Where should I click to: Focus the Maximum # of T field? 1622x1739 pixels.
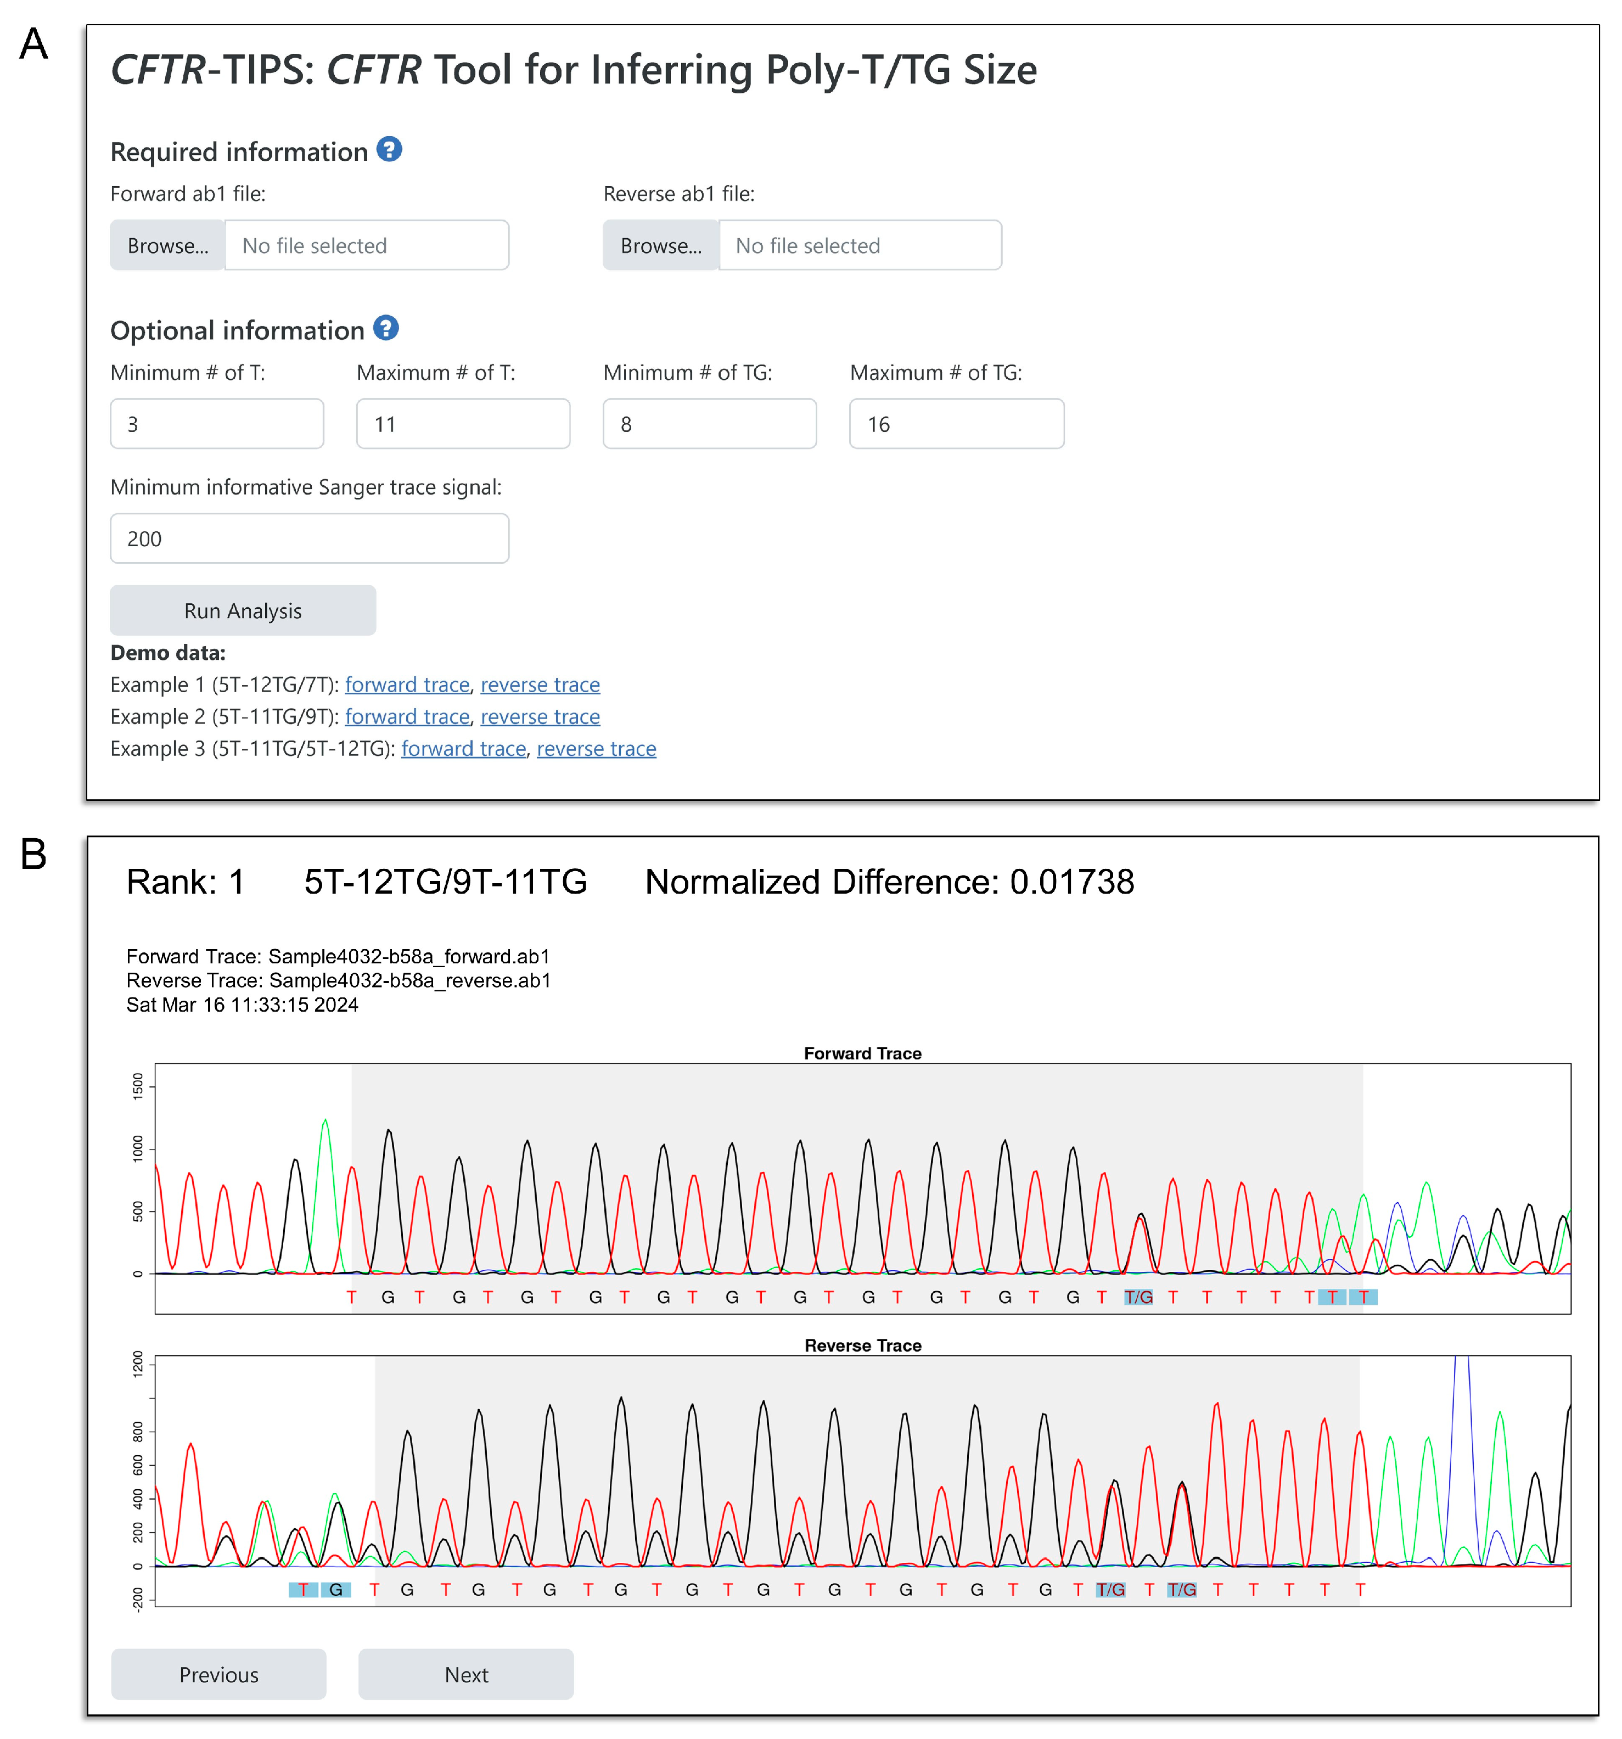point(463,424)
